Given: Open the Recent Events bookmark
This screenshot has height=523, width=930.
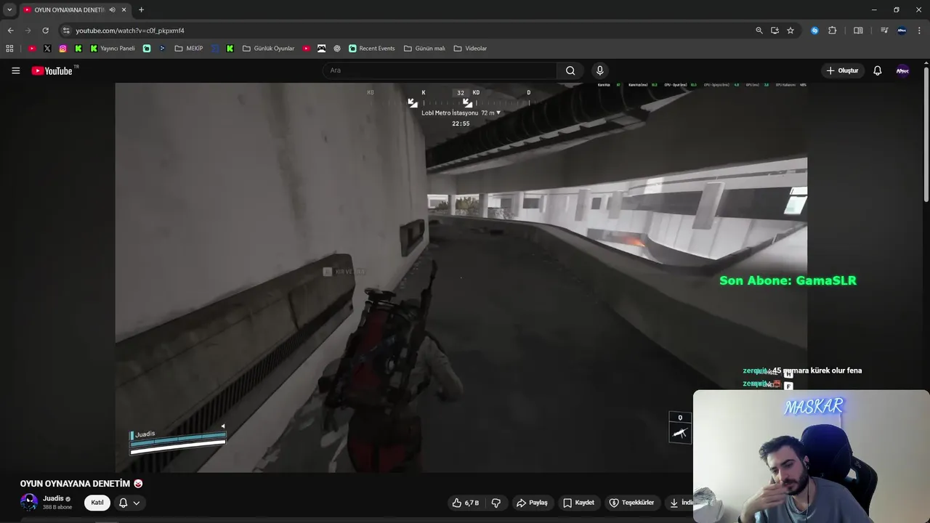Looking at the screenshot, I should pyautogui.click(x=371, y=49).
